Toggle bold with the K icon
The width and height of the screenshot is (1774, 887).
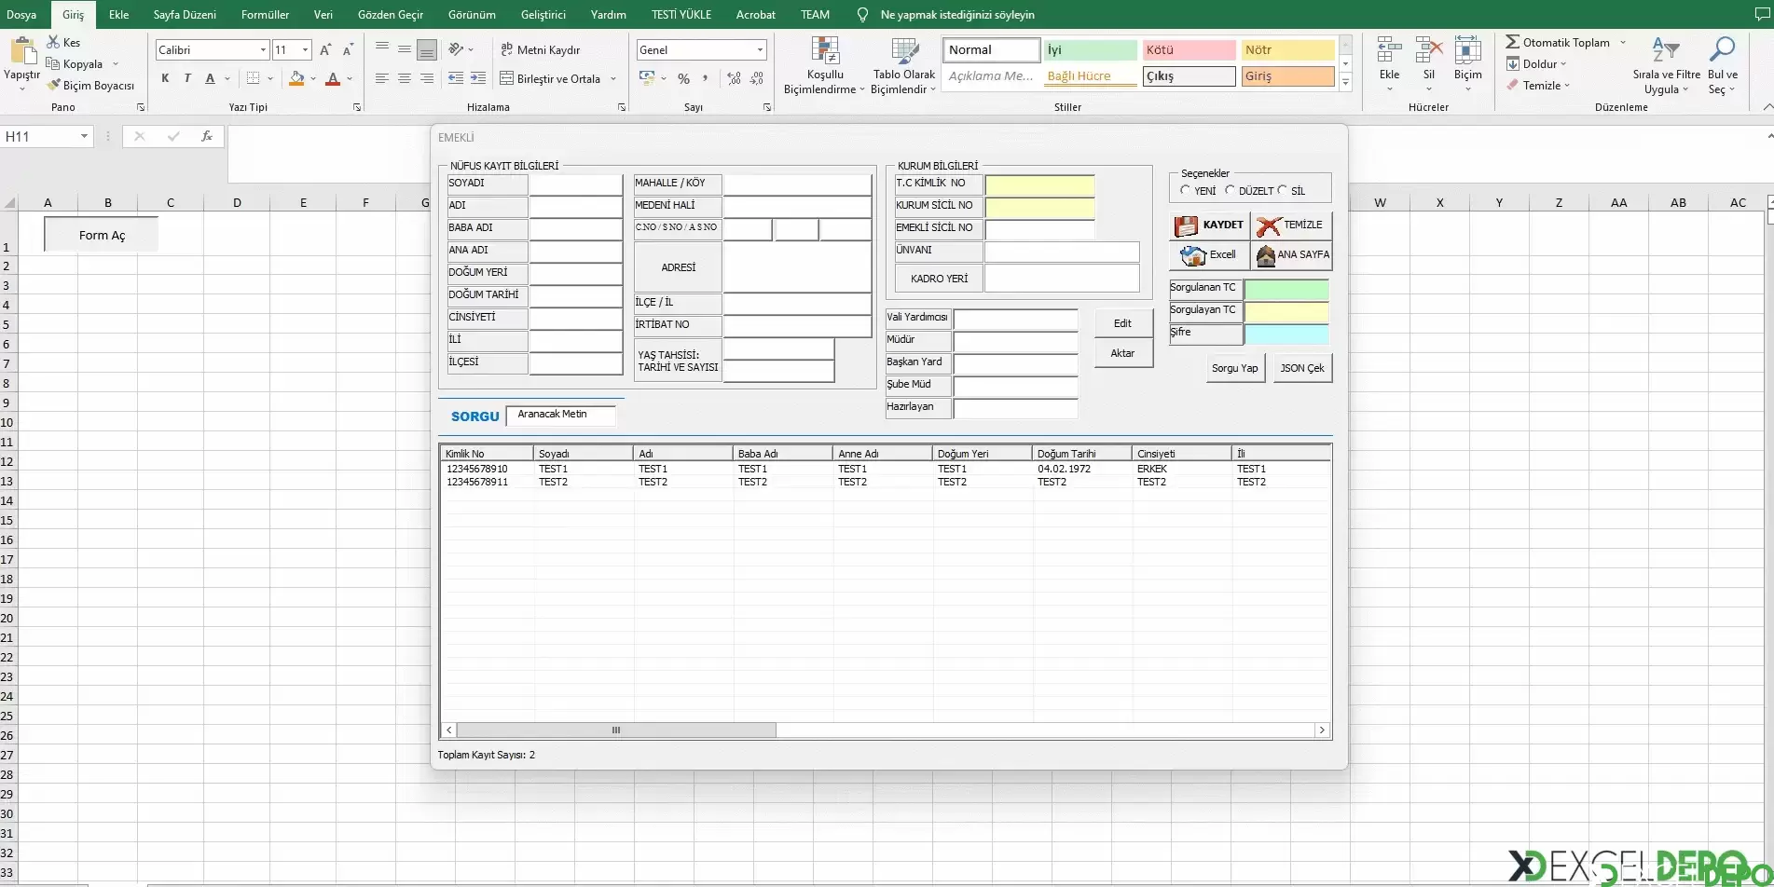click(x=165, y=78)
